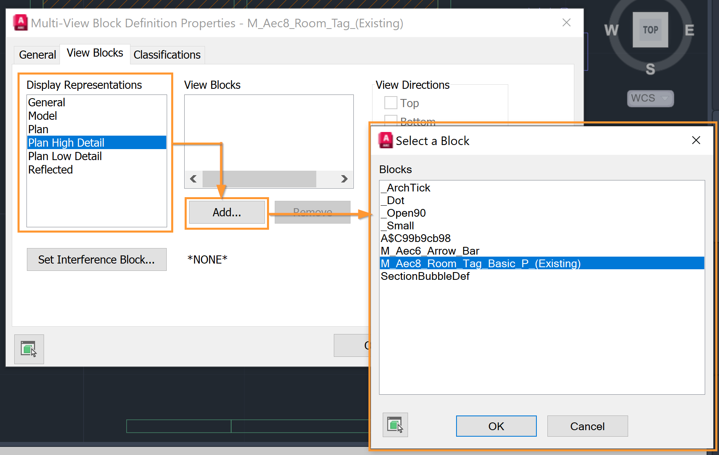Image resolution: width=719 pixels, height=455 pixels.
Task: Click the AutoCAD logo in the properties dialog title bar
Action: point(20,23)
